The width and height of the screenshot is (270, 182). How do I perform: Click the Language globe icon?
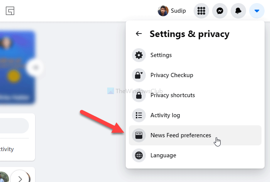point(139,155)
